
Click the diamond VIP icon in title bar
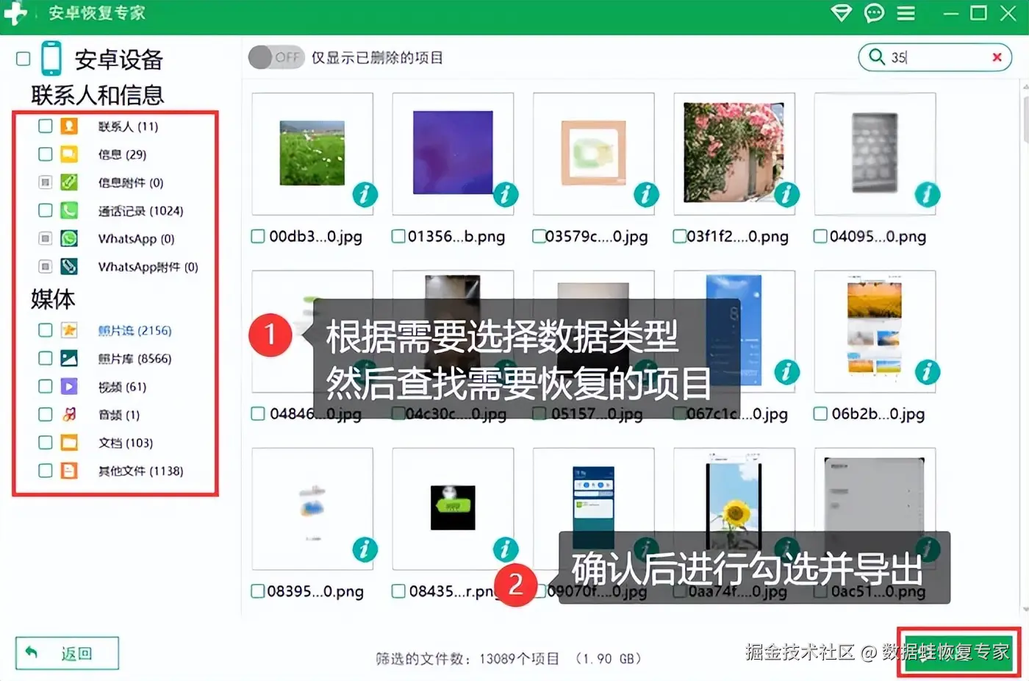(841, 13)
